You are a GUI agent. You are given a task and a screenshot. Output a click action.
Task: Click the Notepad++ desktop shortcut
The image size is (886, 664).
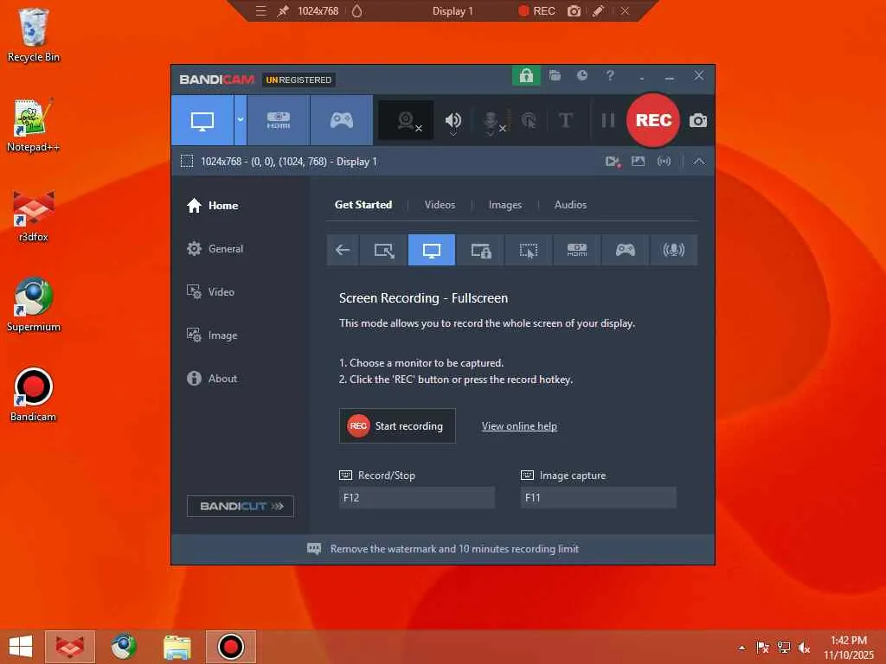pos(34,126)
